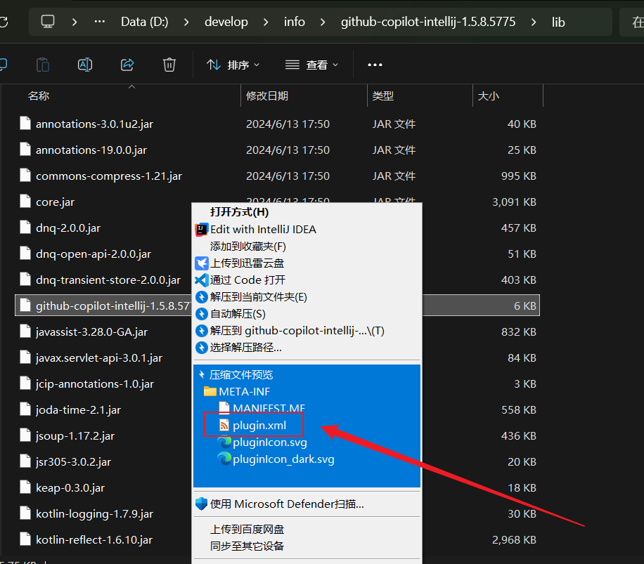
Task: Click the Microsoft Defender shield icon
Action: pos(201,504)
